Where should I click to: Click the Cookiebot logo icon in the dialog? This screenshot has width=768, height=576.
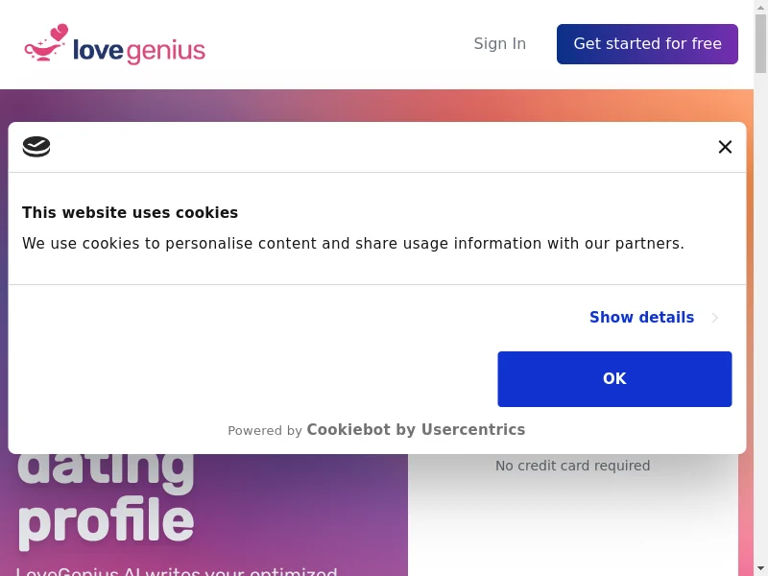36,147
